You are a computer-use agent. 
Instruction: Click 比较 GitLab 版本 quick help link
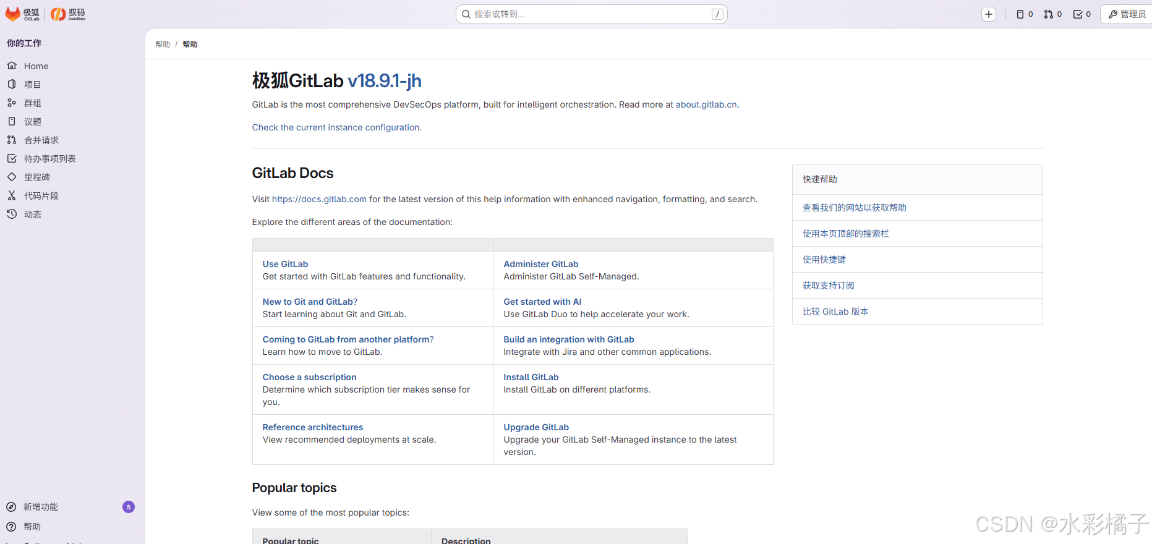coord(835,312)
